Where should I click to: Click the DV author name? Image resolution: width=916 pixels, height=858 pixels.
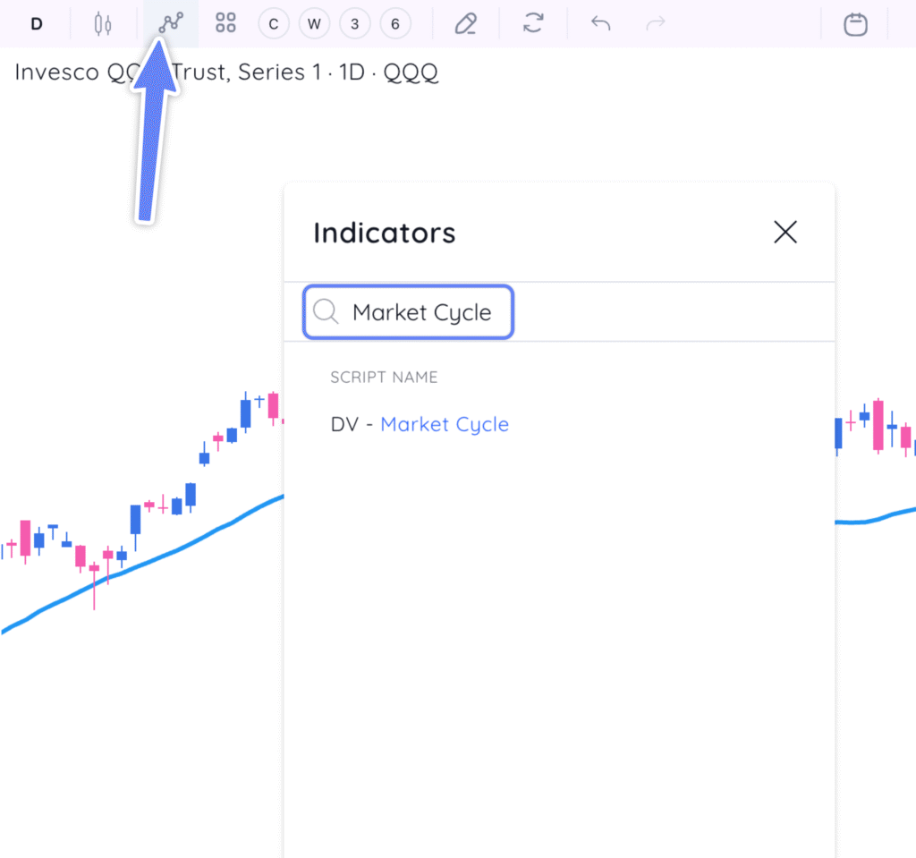coord(345,424)
